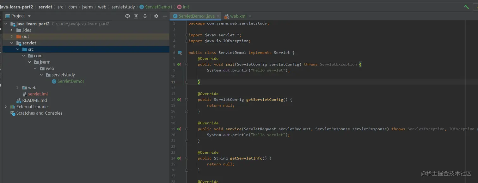
Task: Click the class gutter icon on line 6
Action: 180,53
